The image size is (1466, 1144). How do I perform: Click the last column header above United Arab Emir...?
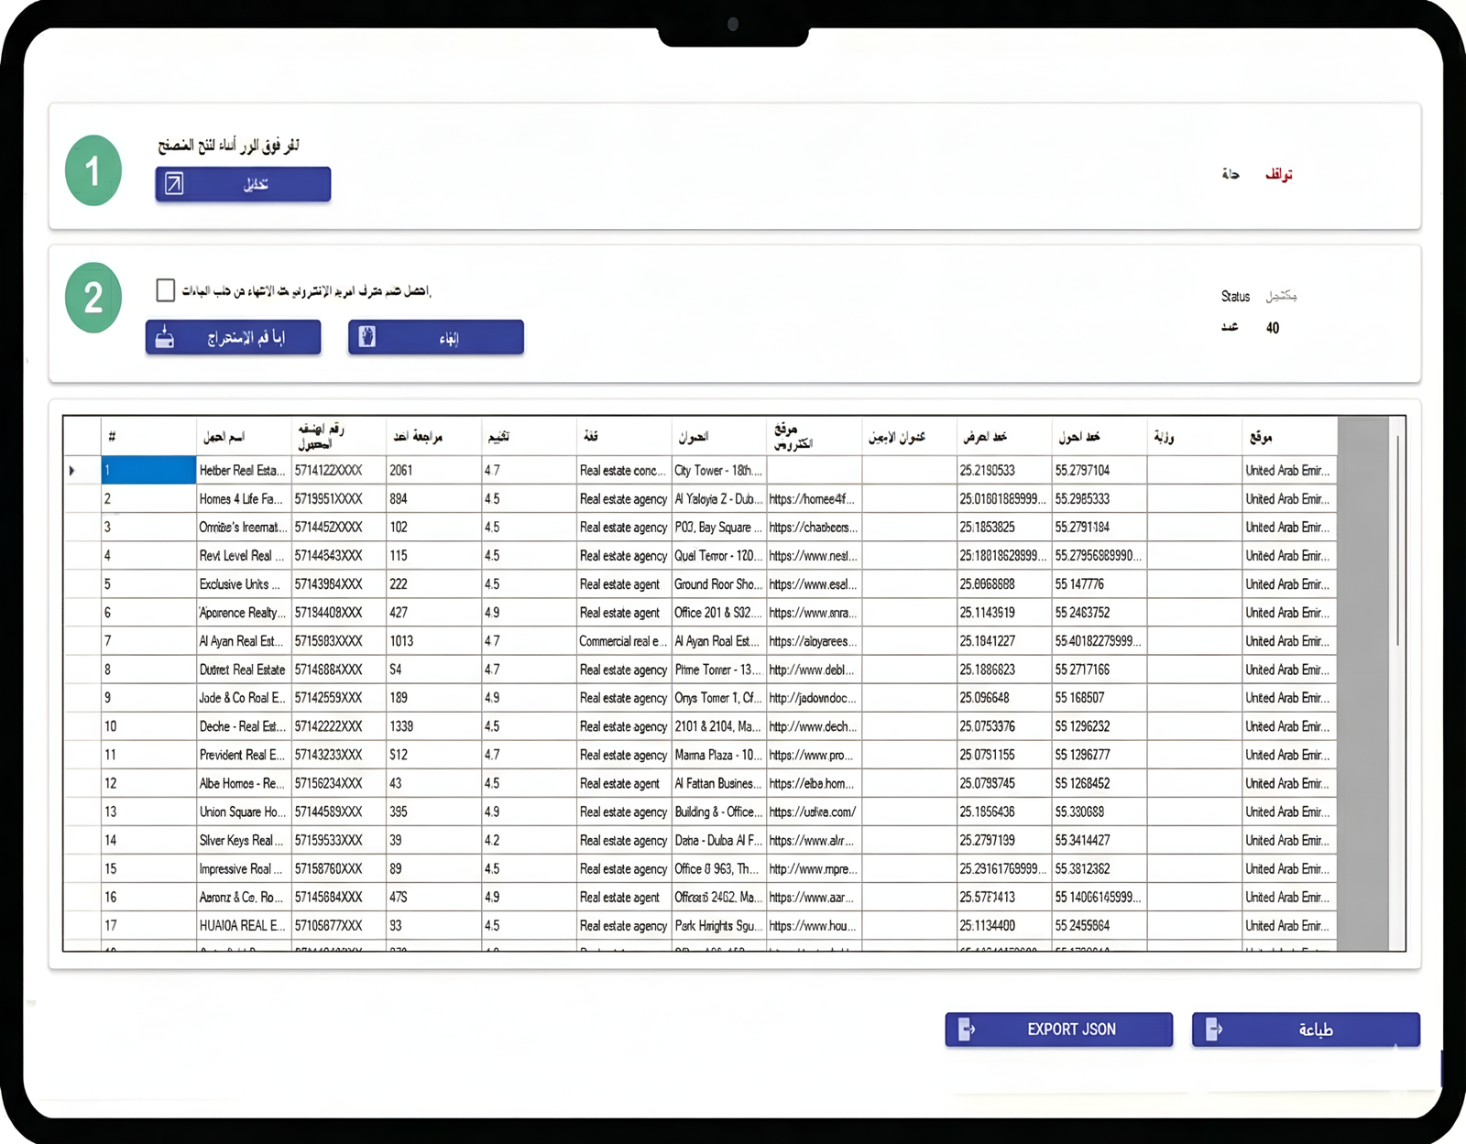1287,437
